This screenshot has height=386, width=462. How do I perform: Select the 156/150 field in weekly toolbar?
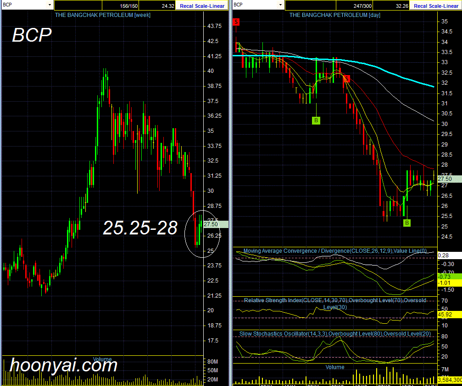pyautogui.click(x=120, y=5)
